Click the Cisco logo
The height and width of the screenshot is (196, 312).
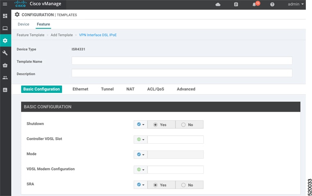click(20, 4)
